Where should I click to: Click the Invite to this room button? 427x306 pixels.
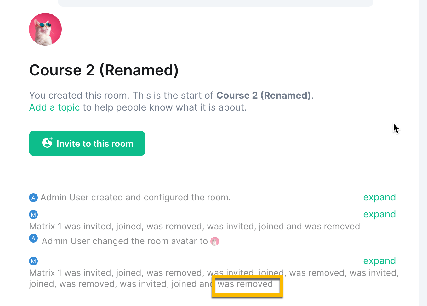coord(87,143)
